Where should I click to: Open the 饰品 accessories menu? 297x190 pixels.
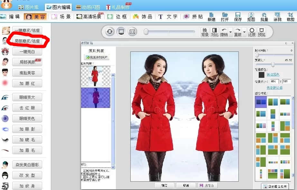(x=143, y=17)
